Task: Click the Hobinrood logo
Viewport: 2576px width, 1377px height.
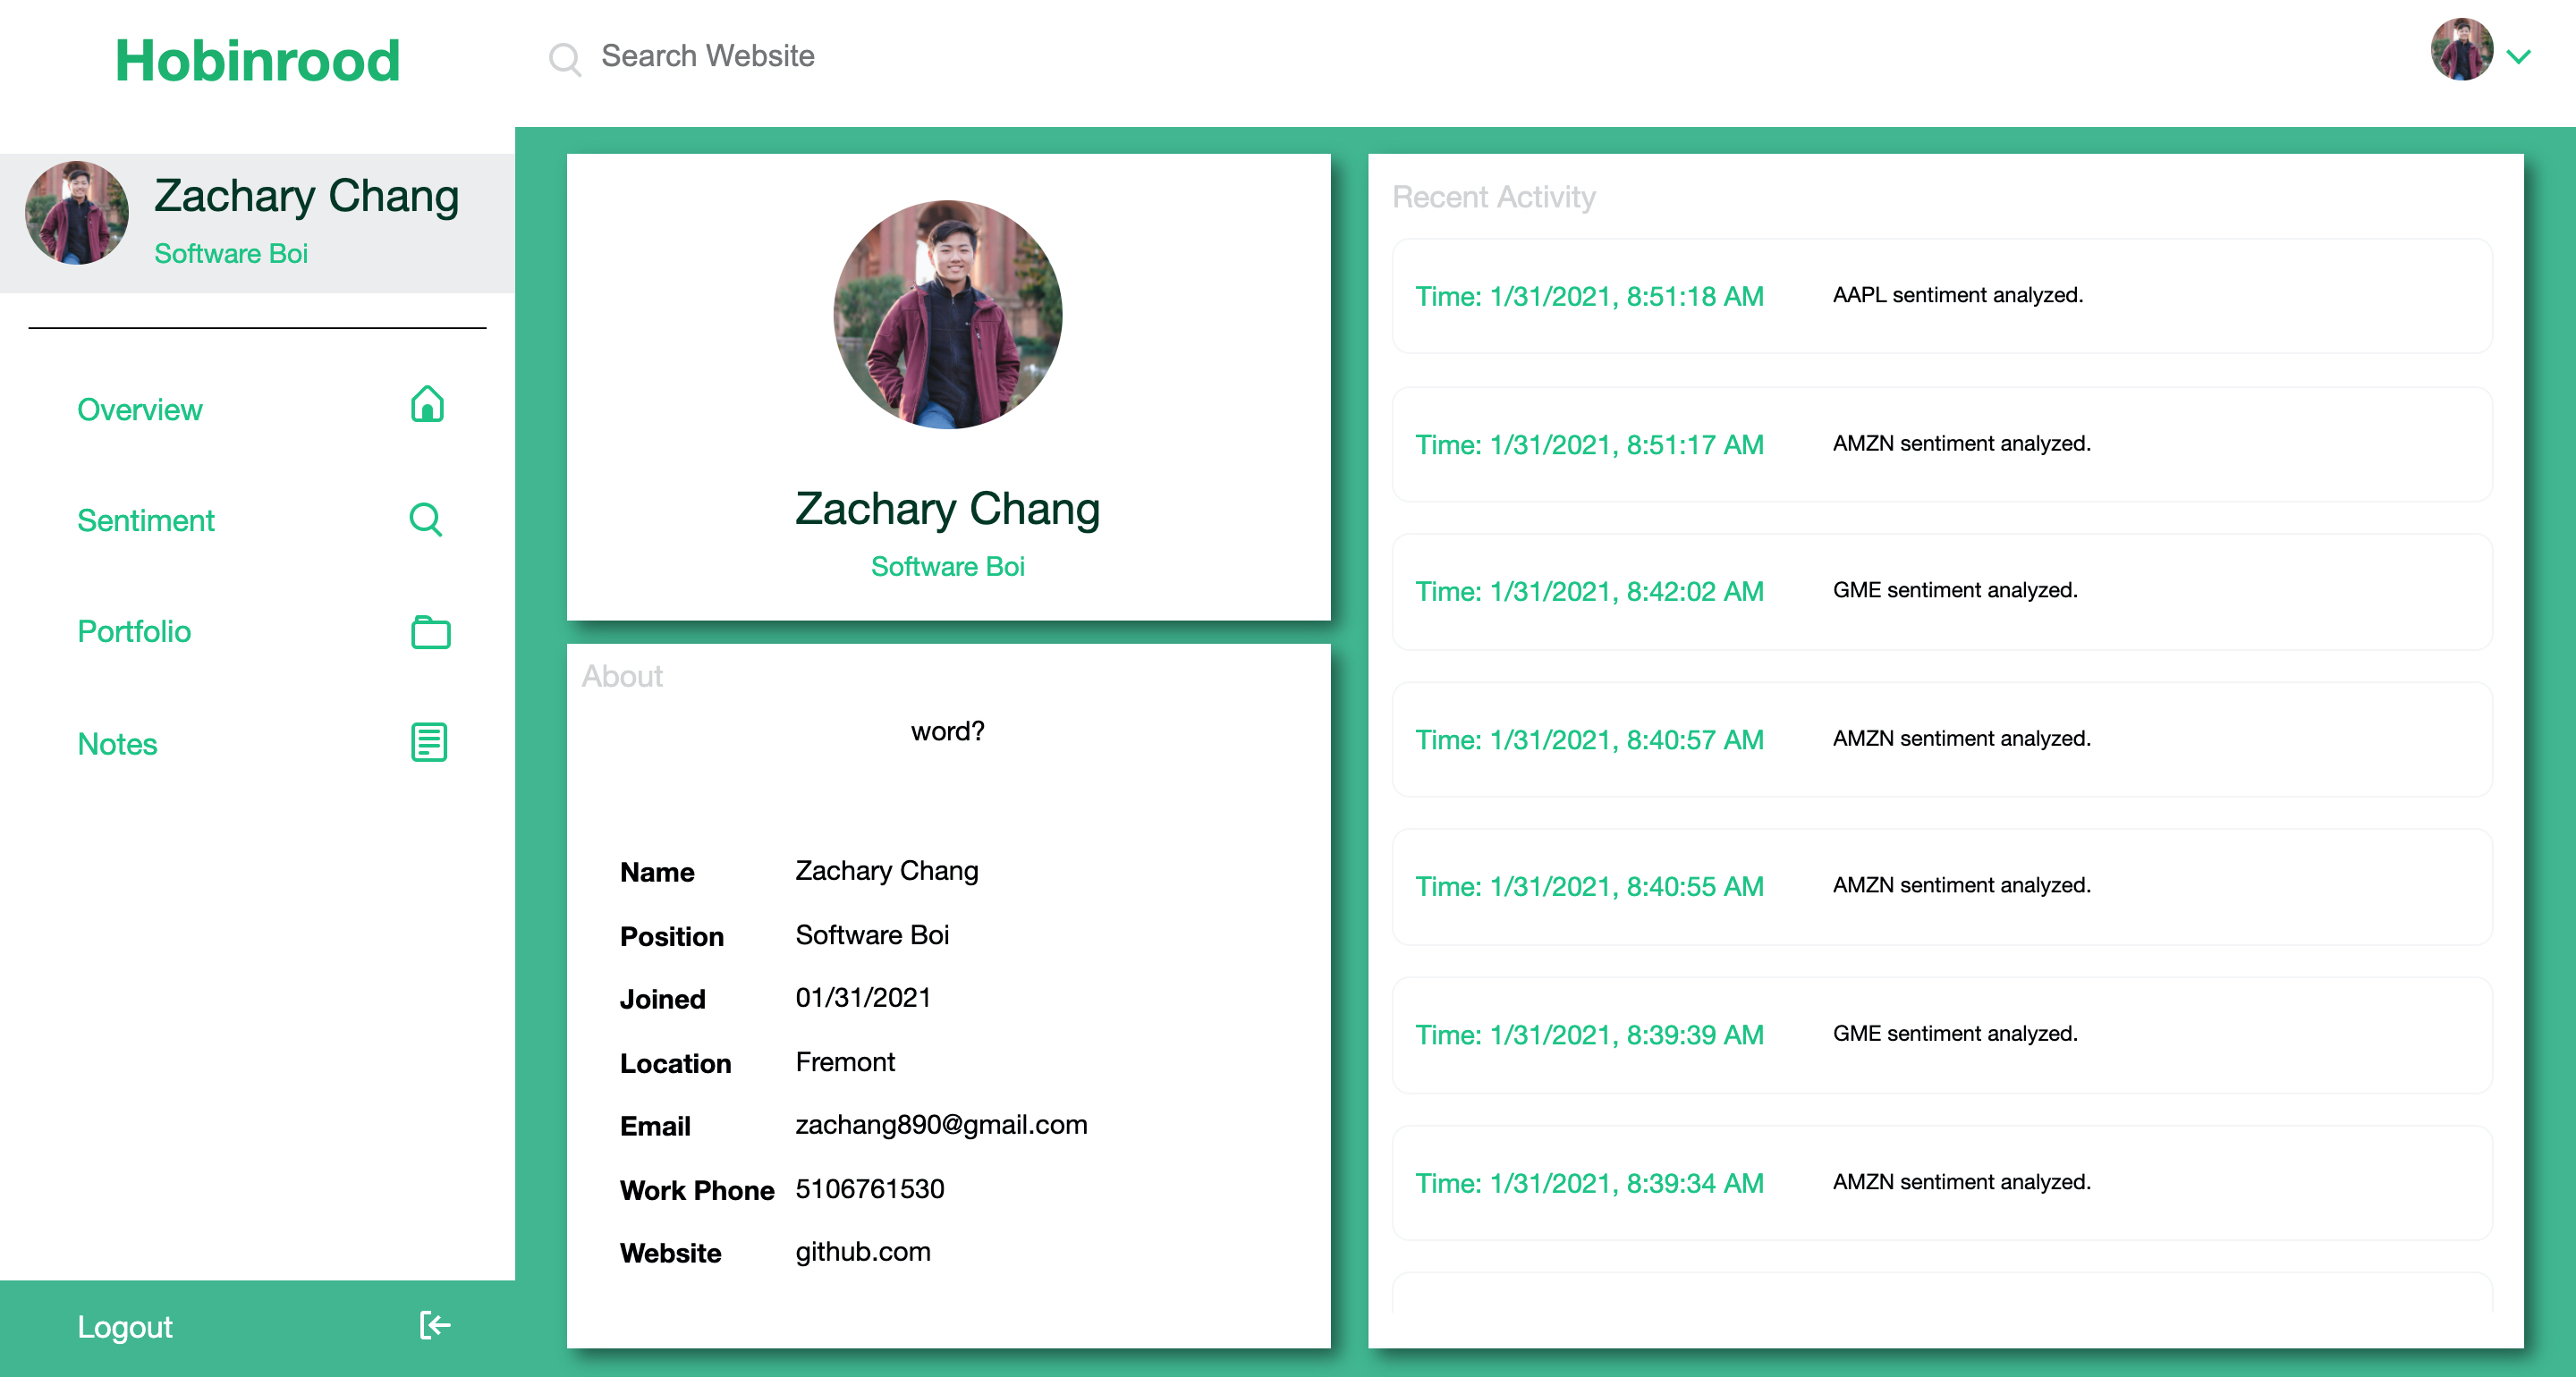Action: pyautogui.click(x=258, y=60)
